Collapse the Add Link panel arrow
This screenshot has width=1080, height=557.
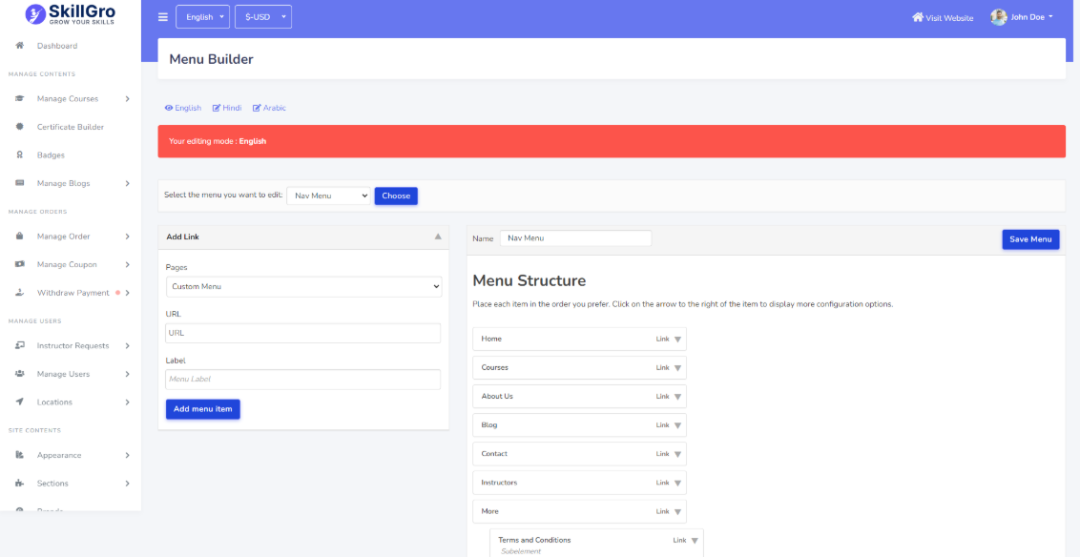click(438, 237)
